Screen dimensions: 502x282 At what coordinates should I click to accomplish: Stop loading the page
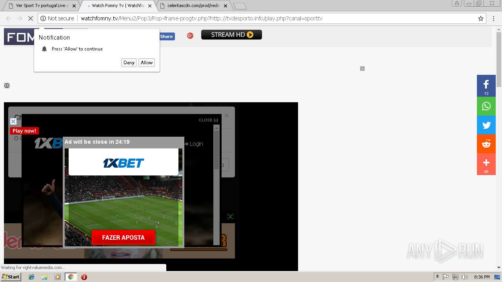click(x=30, y=18)
